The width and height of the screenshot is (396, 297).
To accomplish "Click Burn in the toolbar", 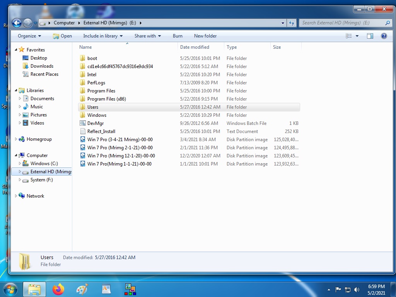I will coord(178,36).
